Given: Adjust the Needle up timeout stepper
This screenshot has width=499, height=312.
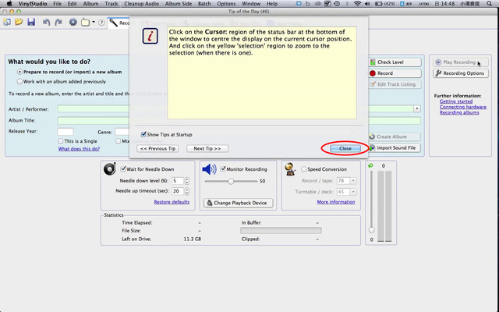Looking at the screenshot, I should [187, 191].
